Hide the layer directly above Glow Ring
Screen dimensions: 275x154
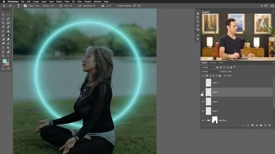(x=203, y=111)
